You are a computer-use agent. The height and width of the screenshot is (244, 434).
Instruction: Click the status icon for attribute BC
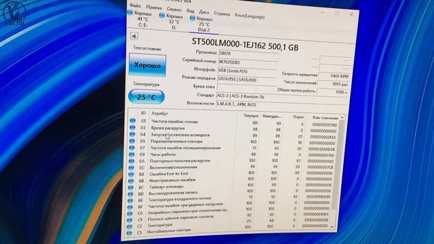[130, 188]
